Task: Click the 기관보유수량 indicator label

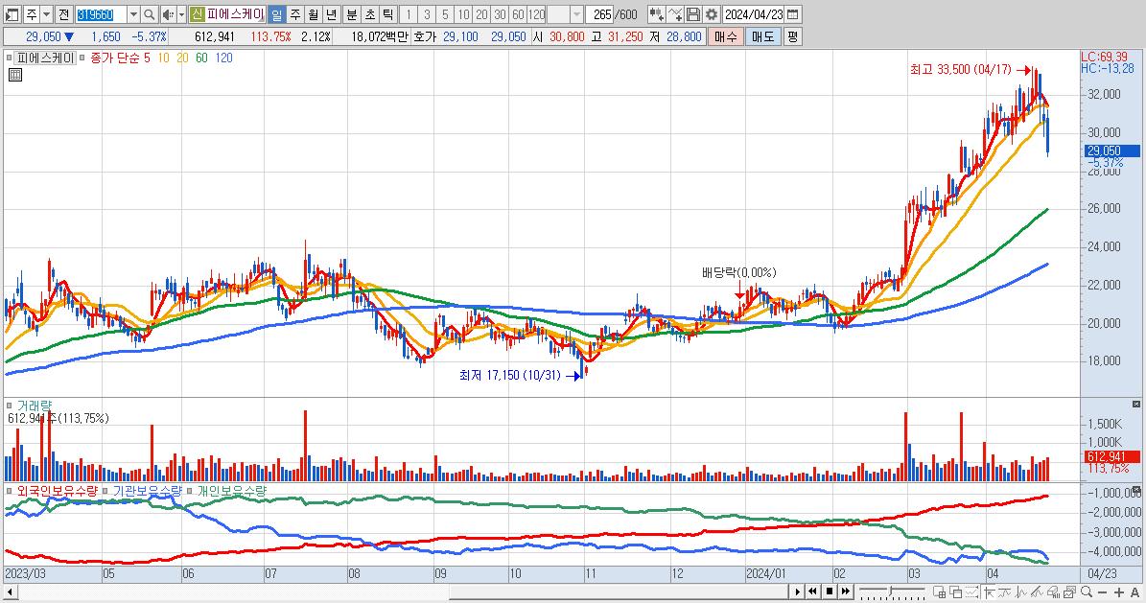Action: tap(147, 491)
